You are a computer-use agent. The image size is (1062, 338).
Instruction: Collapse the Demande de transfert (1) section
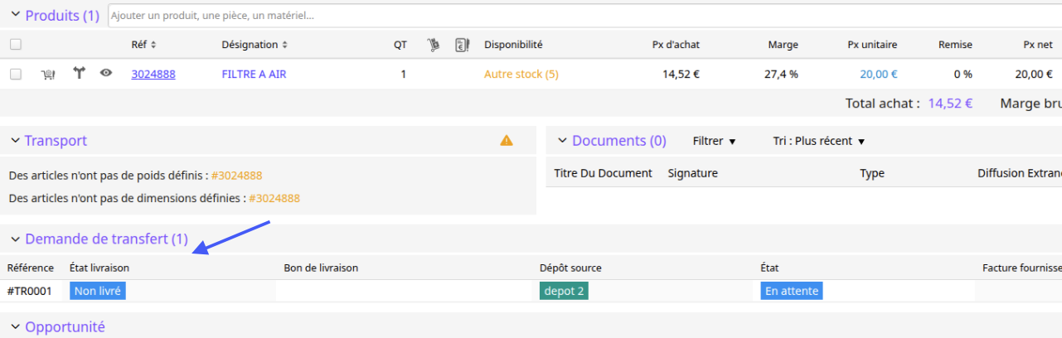pyautogui.click(x=15, y=239)
